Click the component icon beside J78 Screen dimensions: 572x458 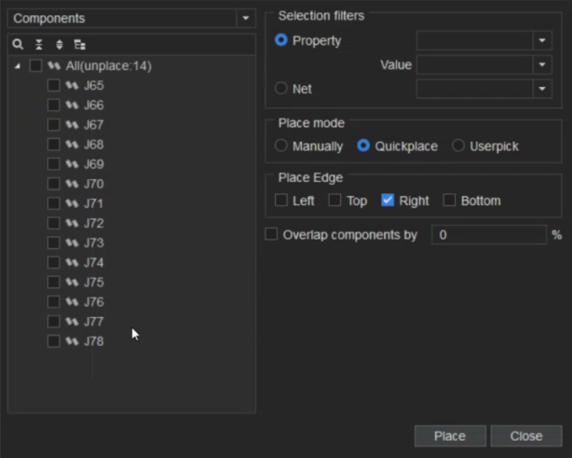(x=72, y=342)
